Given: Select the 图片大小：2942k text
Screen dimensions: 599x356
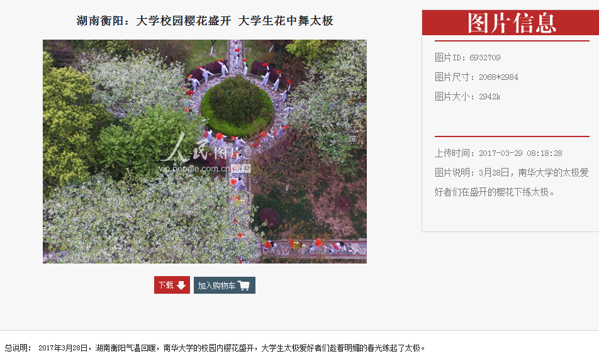Looking at the screenshot, I should (467, 97).
